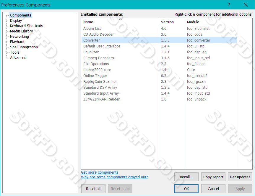Click the foo_ui_std module cell
The height and width of the screenshot is (196, 255).
196,46
